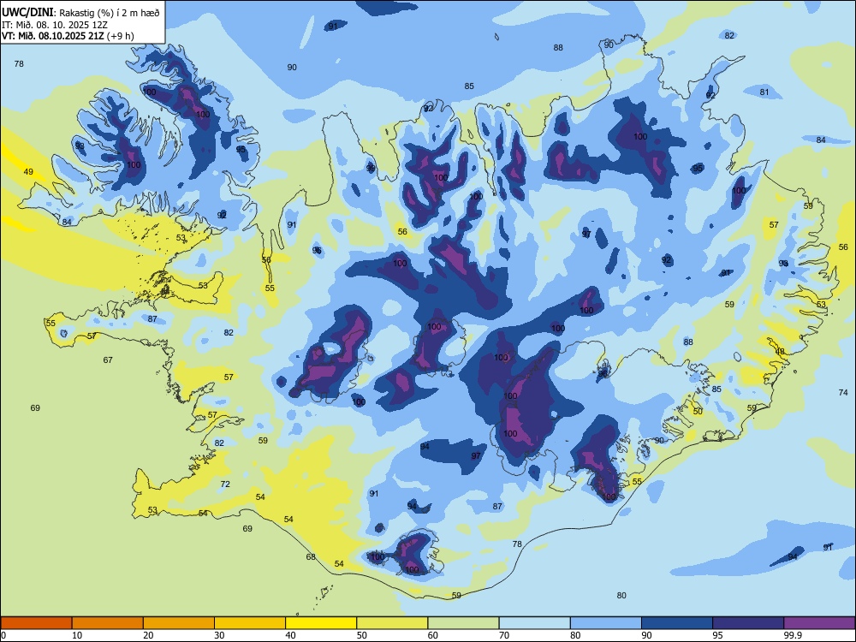The width and height of the screenshot is (856, 642).
Task: Click the '81' humidity value on the map
Action: pos(764,92)
